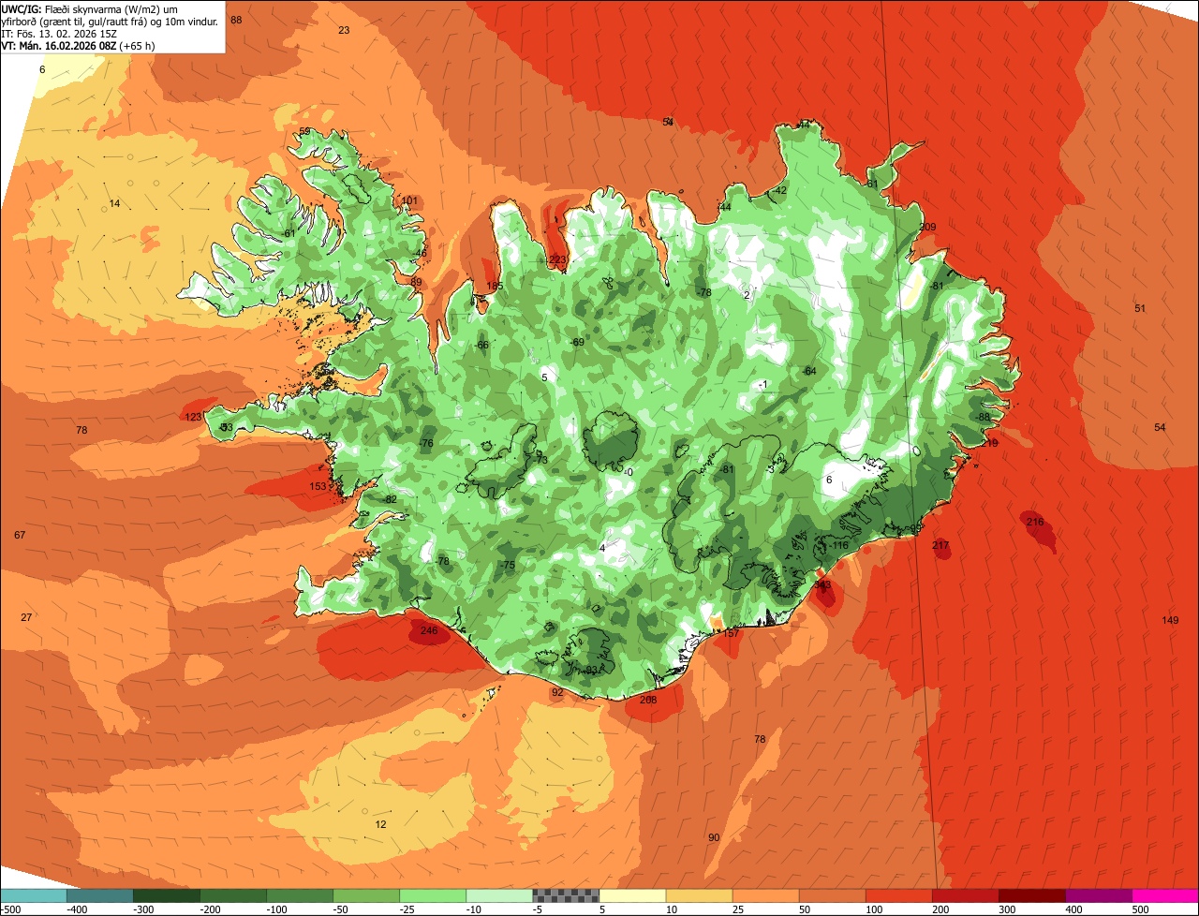Click the value '88' beside the title box
1199x916 pixels.
pyautogui.click(x=236, y=20)
